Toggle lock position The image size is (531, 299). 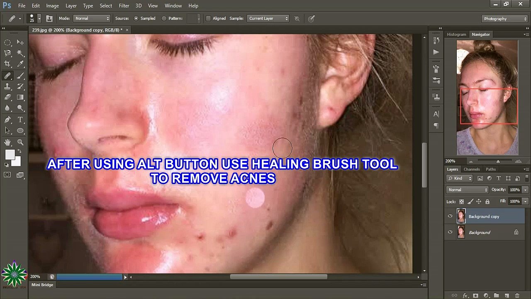coord(479,201)
